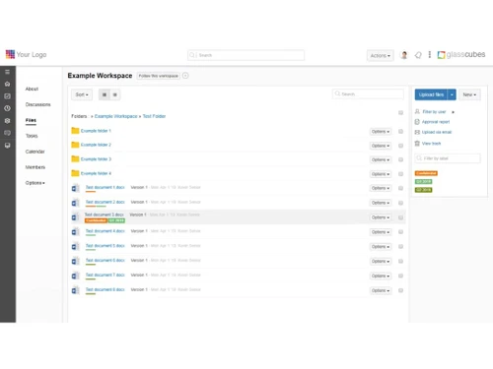Focus the Filter by label field
493x369 pixels.
(448, 158)
